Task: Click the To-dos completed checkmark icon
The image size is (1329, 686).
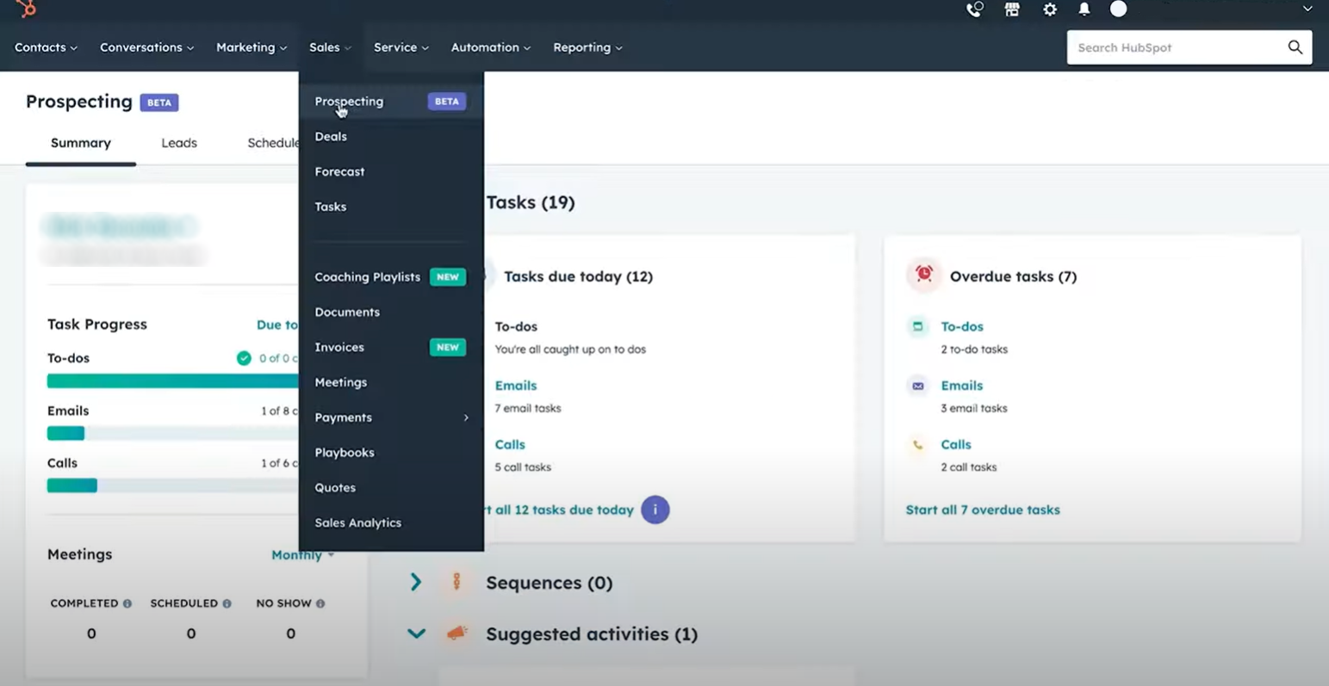Action: [x=244, y=358]
